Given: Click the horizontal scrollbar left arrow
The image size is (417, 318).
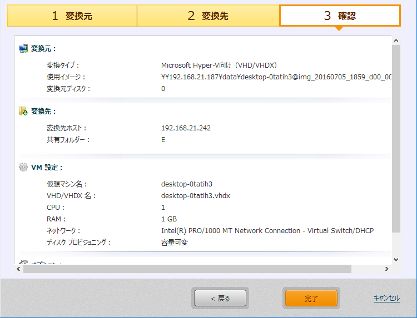Looking at the screenshot, I should (19, 269).
